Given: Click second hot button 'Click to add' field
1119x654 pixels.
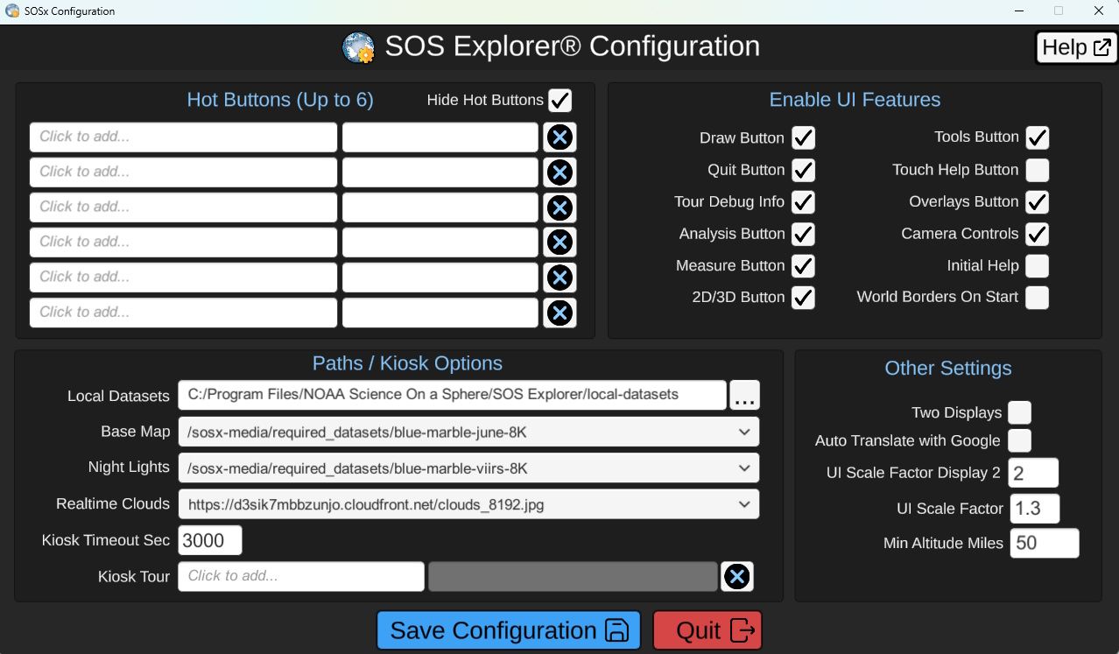Looking at the screenshot, I should click(x=183, y=172).
